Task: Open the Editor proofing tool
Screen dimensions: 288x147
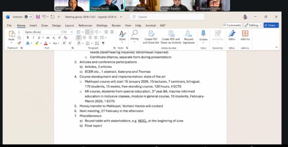Action: click(x=232, y=36)
